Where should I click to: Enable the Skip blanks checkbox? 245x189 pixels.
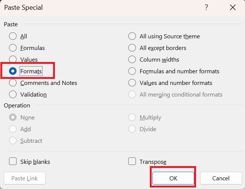[x=13, y=162]
